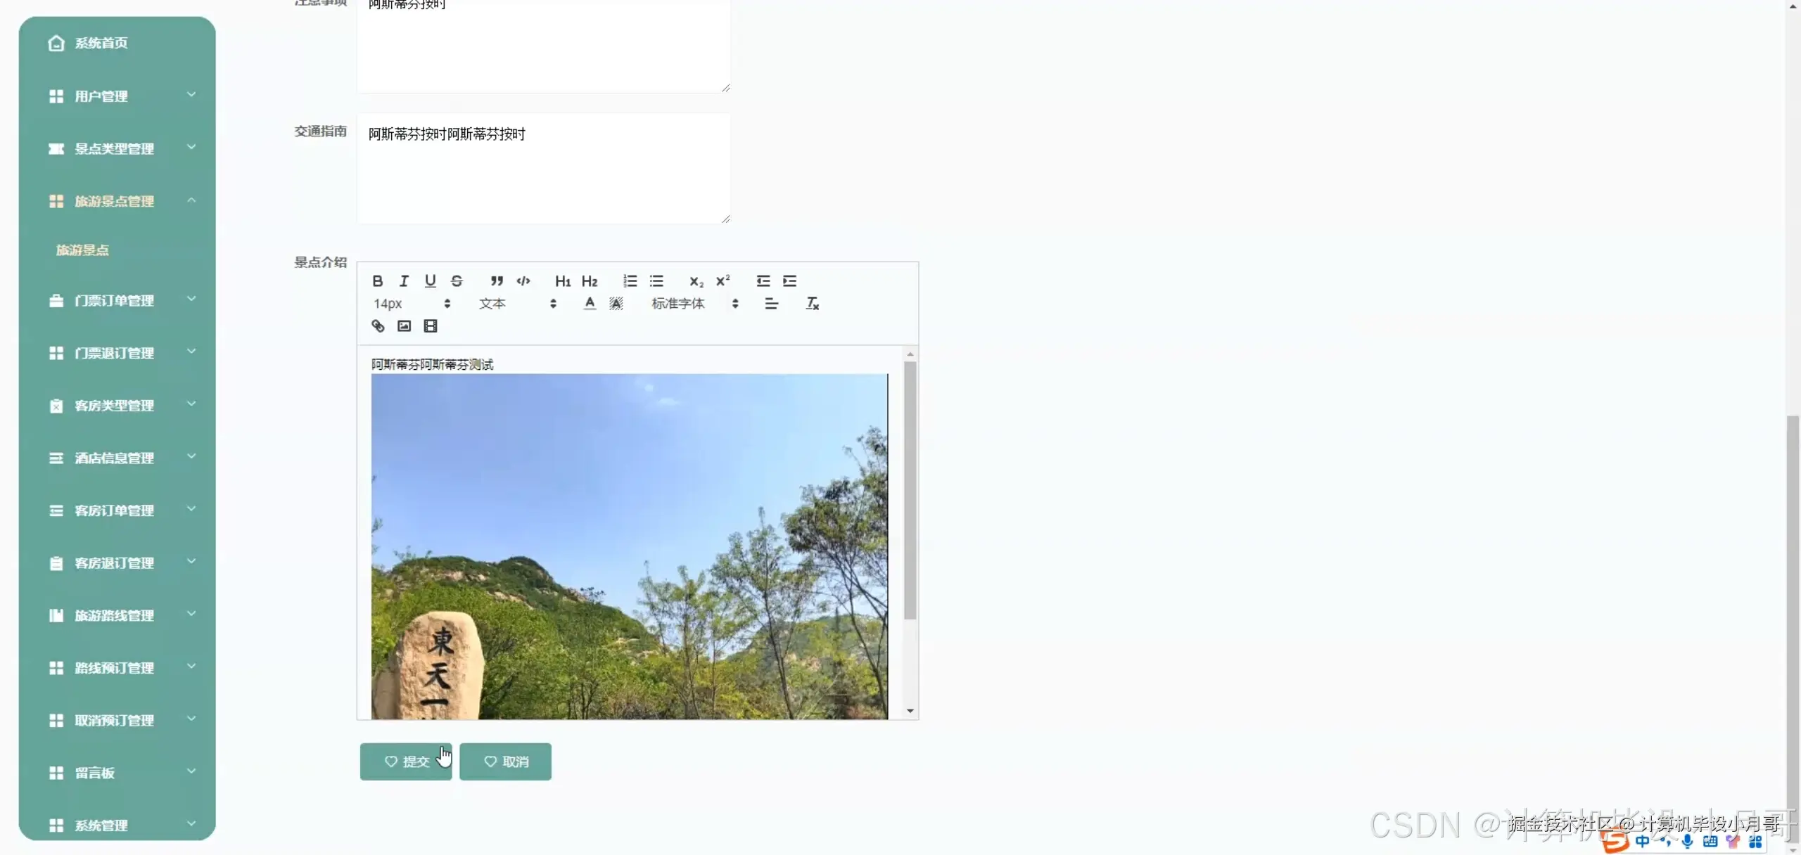This screenshot has width=1801, height=855.
Task: Open the 系统首页 menu item
Action: pyautogui.click(x=101, y=44)
